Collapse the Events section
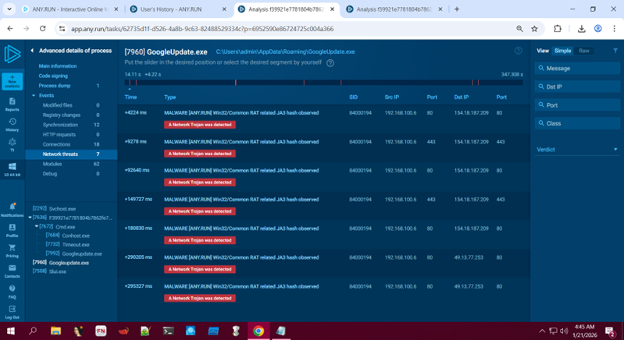624x340 pixels. pyautogui.click(x=34, y=95)
